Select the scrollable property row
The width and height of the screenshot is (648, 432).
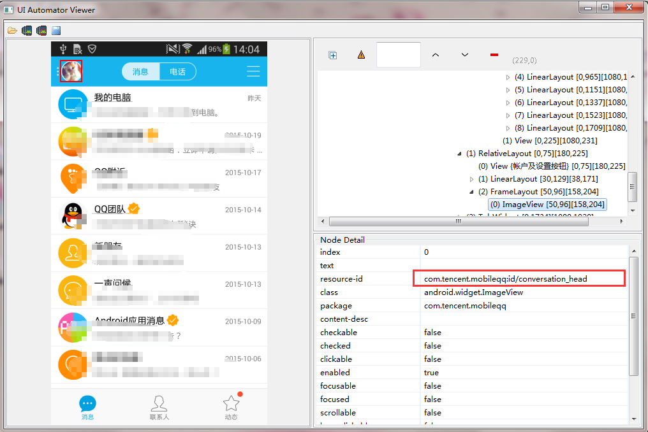pos(473,413)
